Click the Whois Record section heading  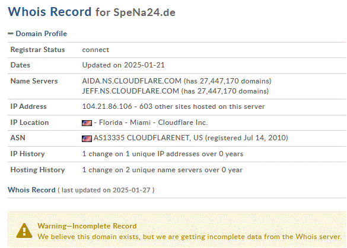point(31,190)
